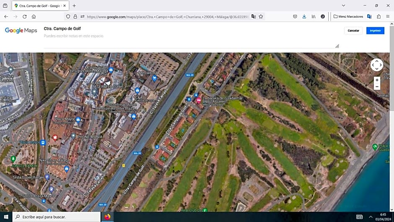Select the Plaza Mayor shopping marker
Viewport: 394px width, 222px height.
pyautogui.click(x=78, y=120)
